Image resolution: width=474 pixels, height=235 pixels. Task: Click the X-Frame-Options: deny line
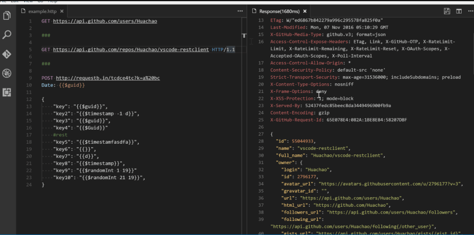coord(299,91)
